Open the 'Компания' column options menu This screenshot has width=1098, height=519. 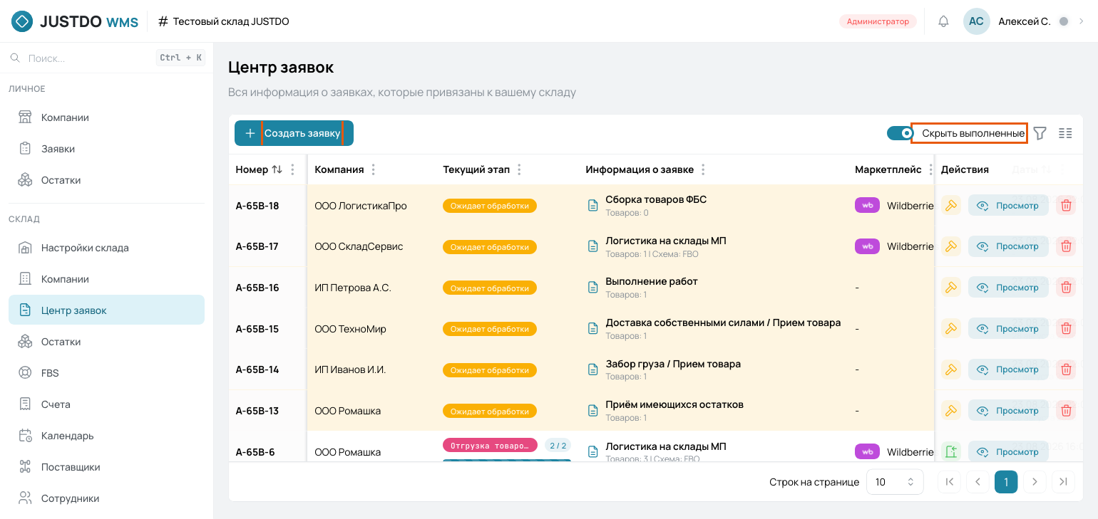(374, 169)
